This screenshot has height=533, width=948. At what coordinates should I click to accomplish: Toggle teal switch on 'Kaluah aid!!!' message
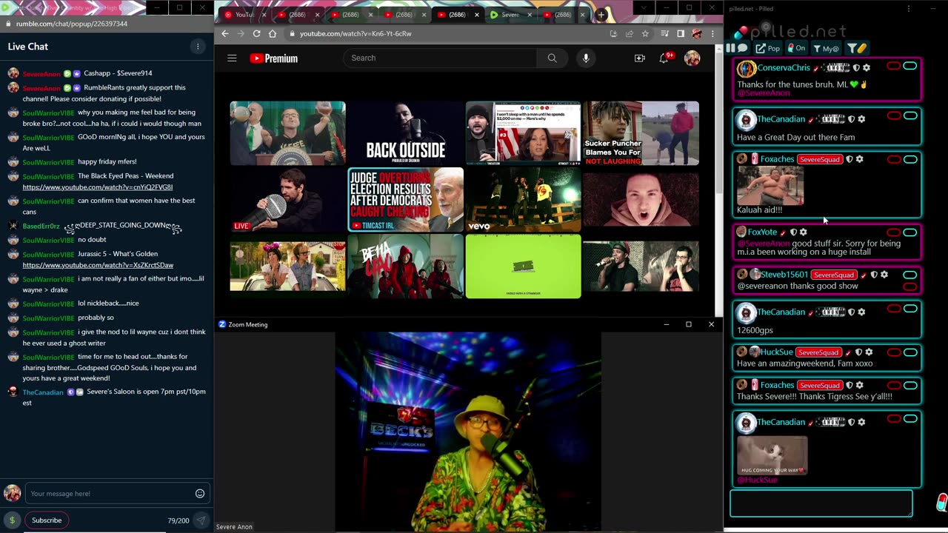(x=909, y=159)
